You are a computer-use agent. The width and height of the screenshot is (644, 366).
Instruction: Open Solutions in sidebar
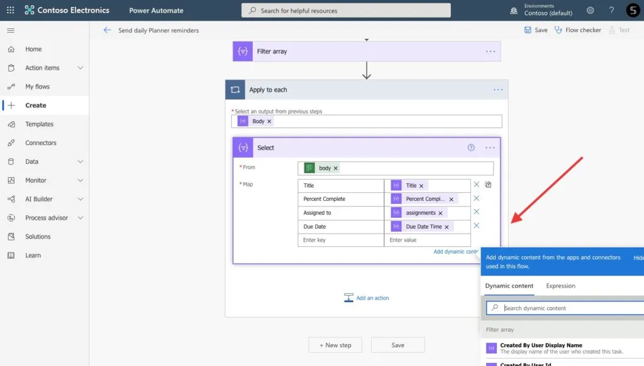(x=45, y=237)
